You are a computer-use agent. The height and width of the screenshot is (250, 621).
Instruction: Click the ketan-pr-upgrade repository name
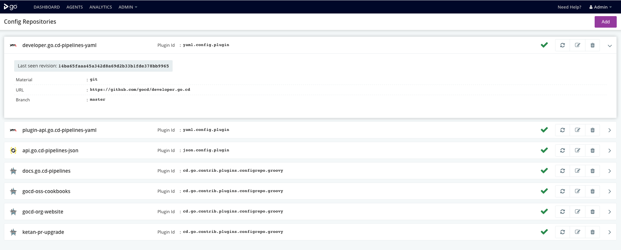(x=43, y=232)
